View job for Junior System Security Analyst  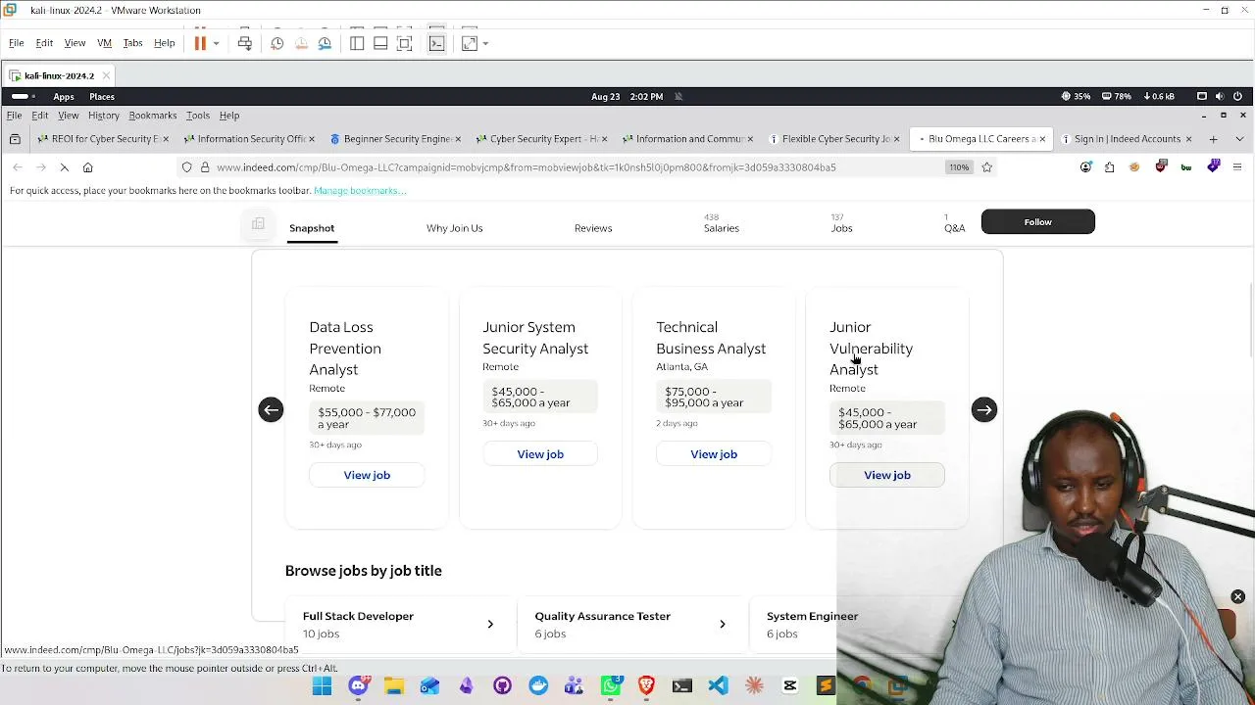tap(540, 454)
